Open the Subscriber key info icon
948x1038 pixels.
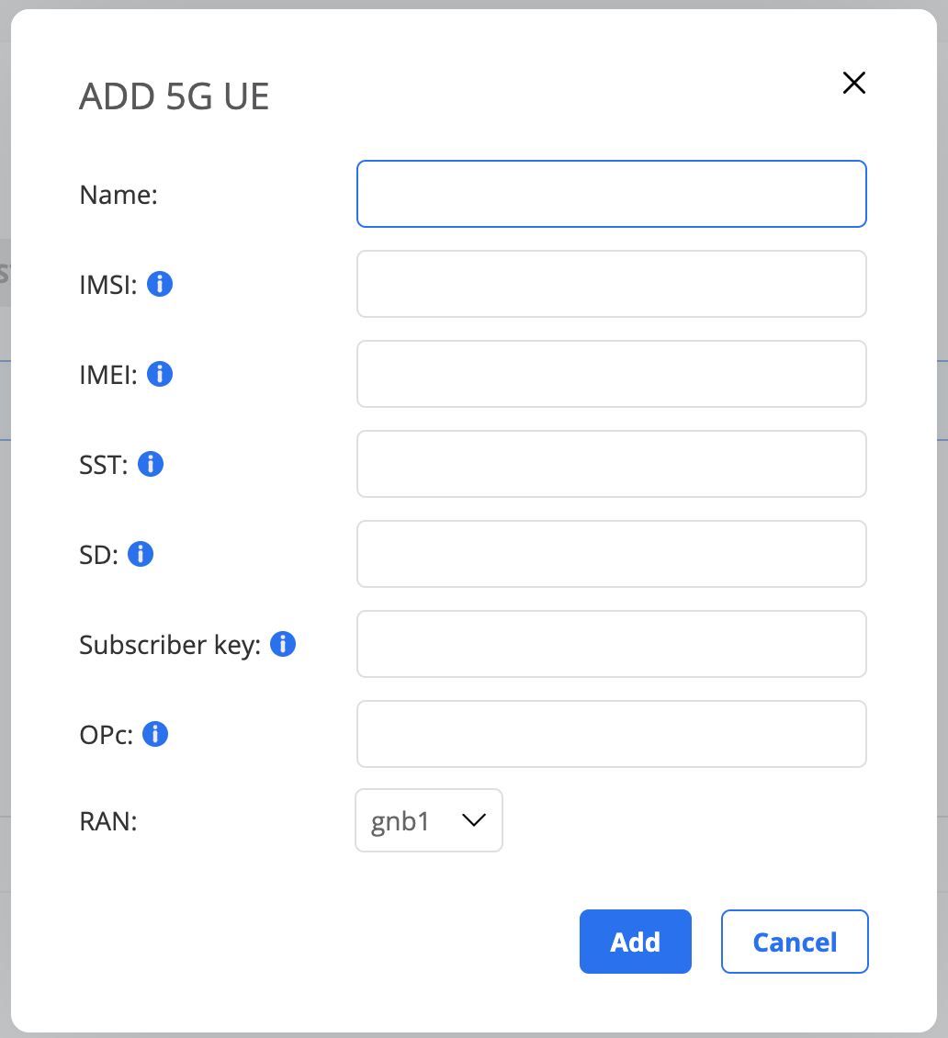[283, 645]
